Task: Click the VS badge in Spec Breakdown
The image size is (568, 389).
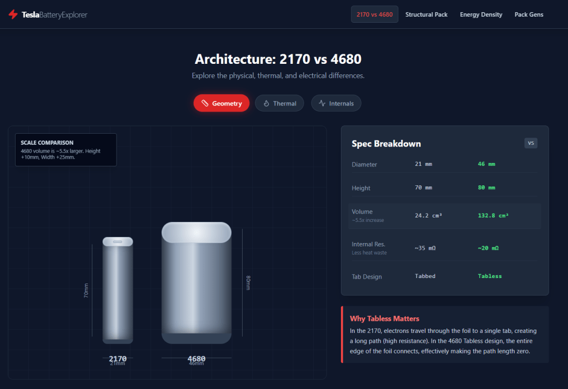Action: 531,143
